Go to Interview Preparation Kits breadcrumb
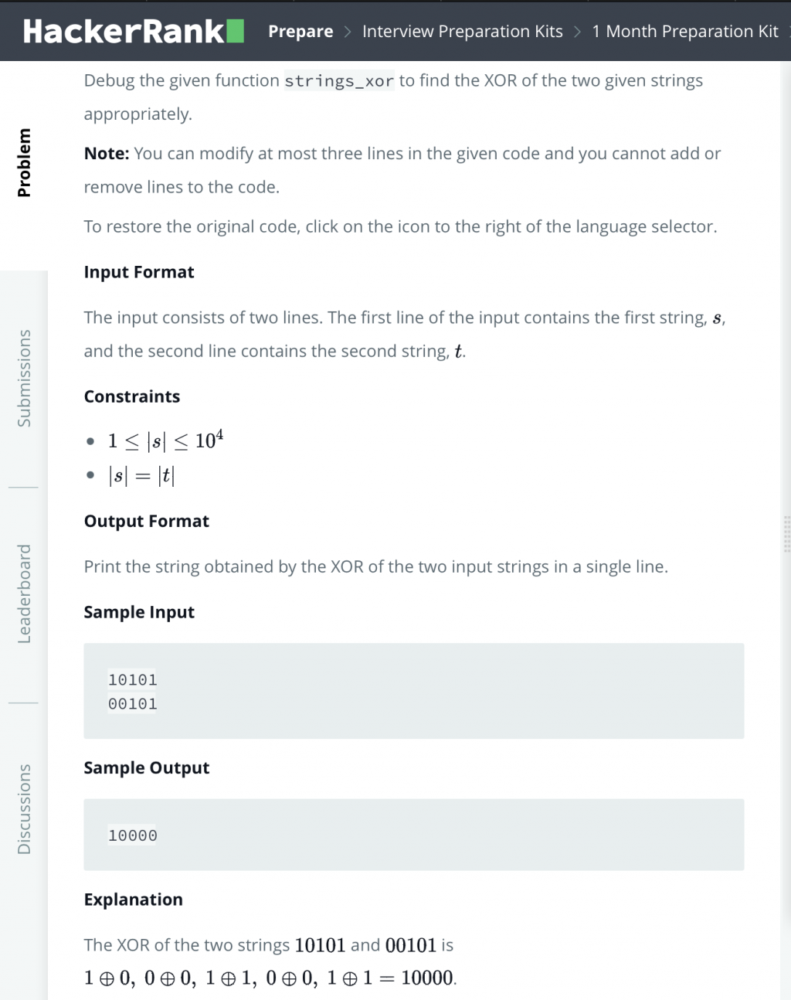The height and width of the screenshot is (1000, 791). click(x=462, y=32)
